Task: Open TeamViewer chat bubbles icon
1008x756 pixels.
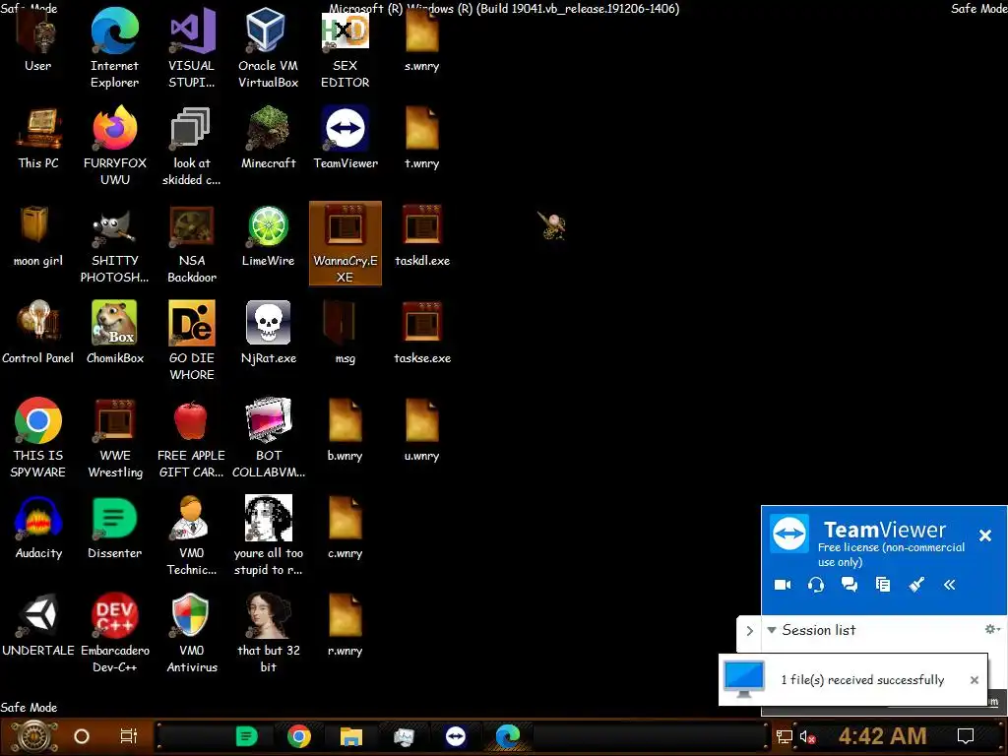Action: [x=850, y=585]
